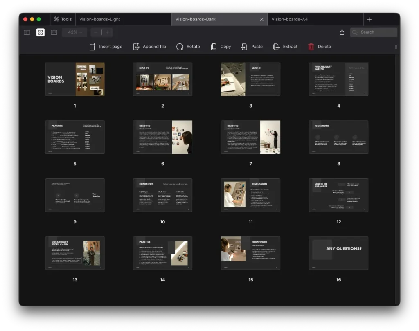The image size is (419, 331).
Task: Click the sidebar view icon
Action: 27,32
